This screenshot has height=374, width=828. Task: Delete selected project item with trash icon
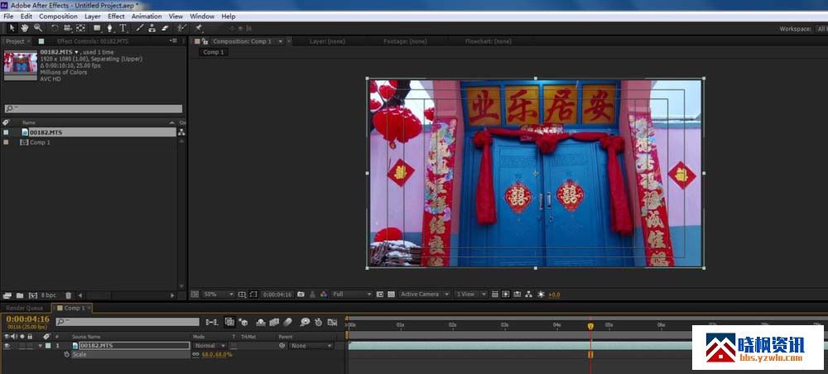click(x=68, y=295)
